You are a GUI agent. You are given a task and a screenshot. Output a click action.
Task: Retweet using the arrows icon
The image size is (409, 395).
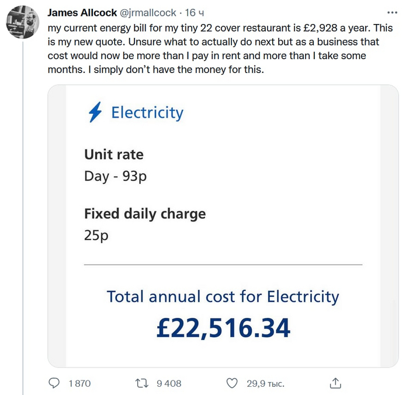142,383
